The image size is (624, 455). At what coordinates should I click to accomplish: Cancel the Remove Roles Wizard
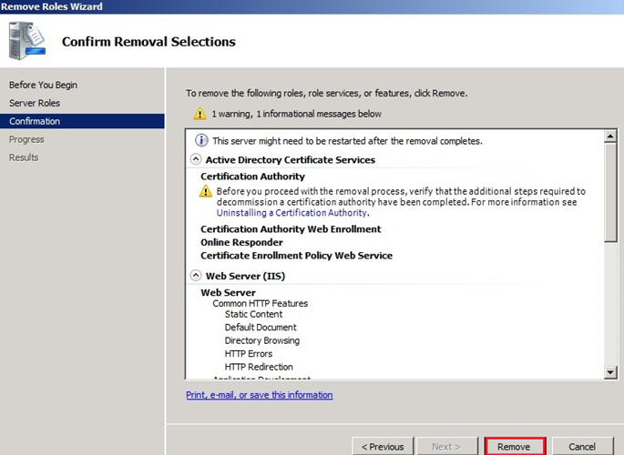pos(583,447)
